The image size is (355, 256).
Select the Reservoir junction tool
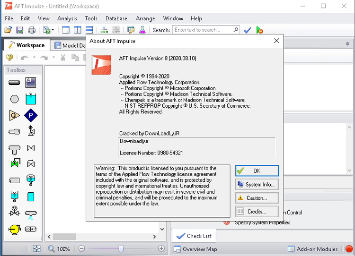point(31,99)
